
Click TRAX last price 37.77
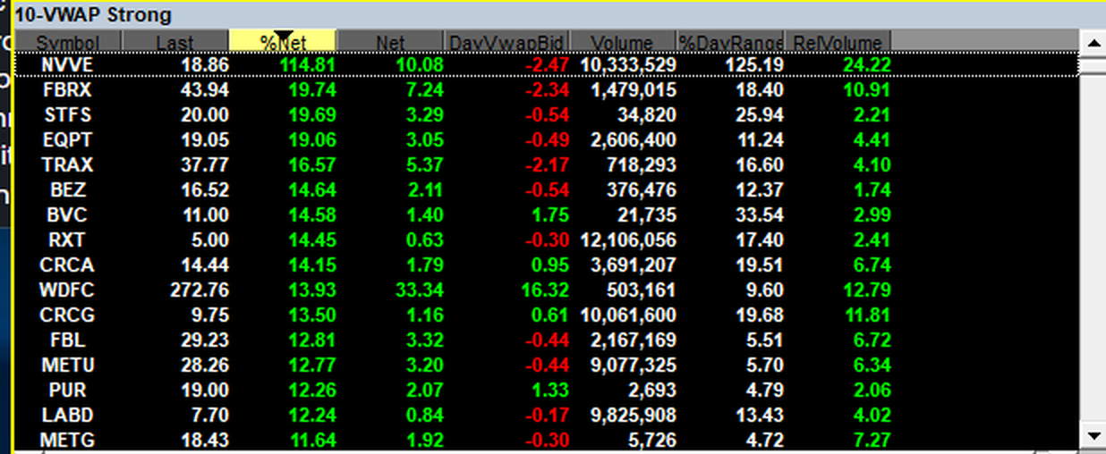[x=206, y=164]
